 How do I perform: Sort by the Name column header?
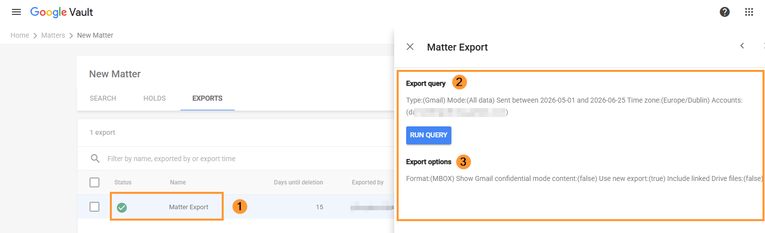(x=178, y=182)
